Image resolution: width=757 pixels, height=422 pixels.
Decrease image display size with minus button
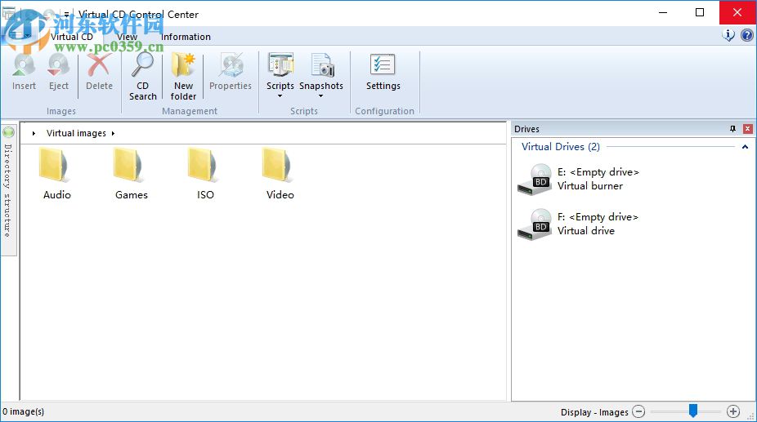638,411
